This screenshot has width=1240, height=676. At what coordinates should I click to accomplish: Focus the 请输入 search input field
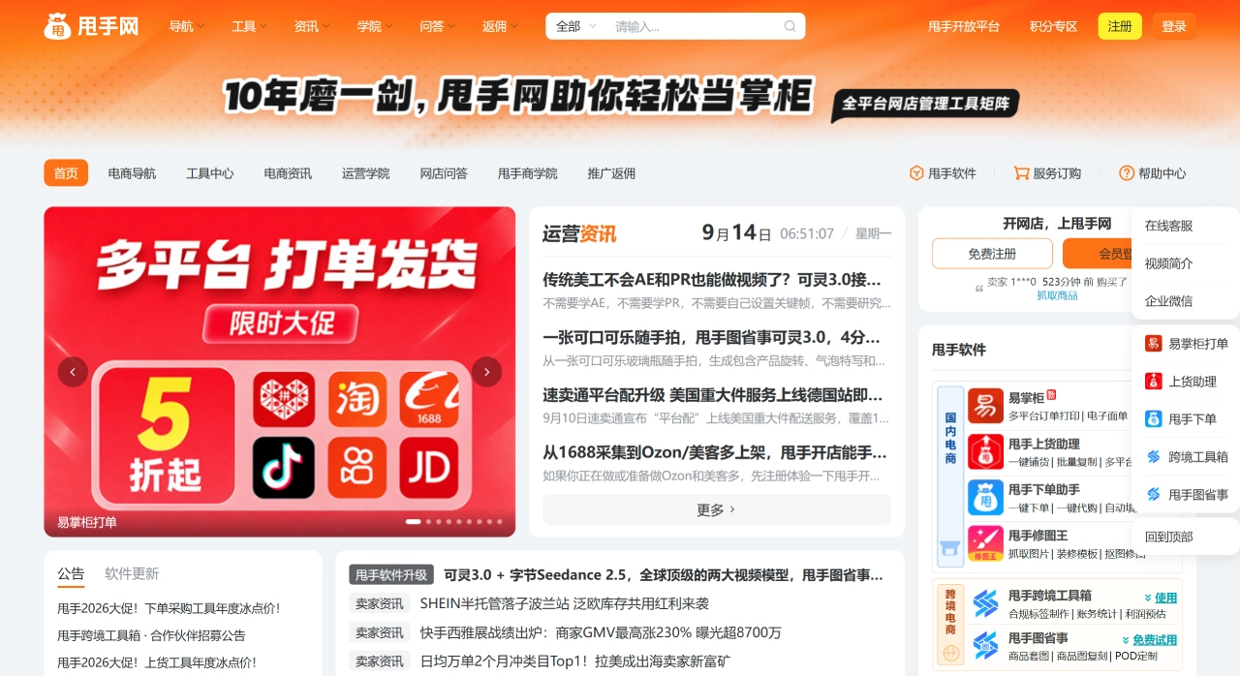tap(695, 26)
